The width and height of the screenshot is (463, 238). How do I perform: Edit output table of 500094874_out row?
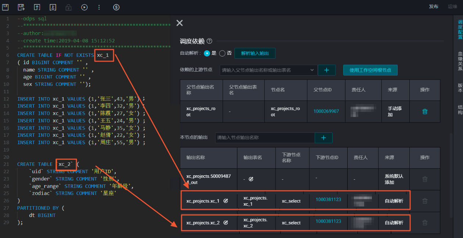tap(251, 179)
